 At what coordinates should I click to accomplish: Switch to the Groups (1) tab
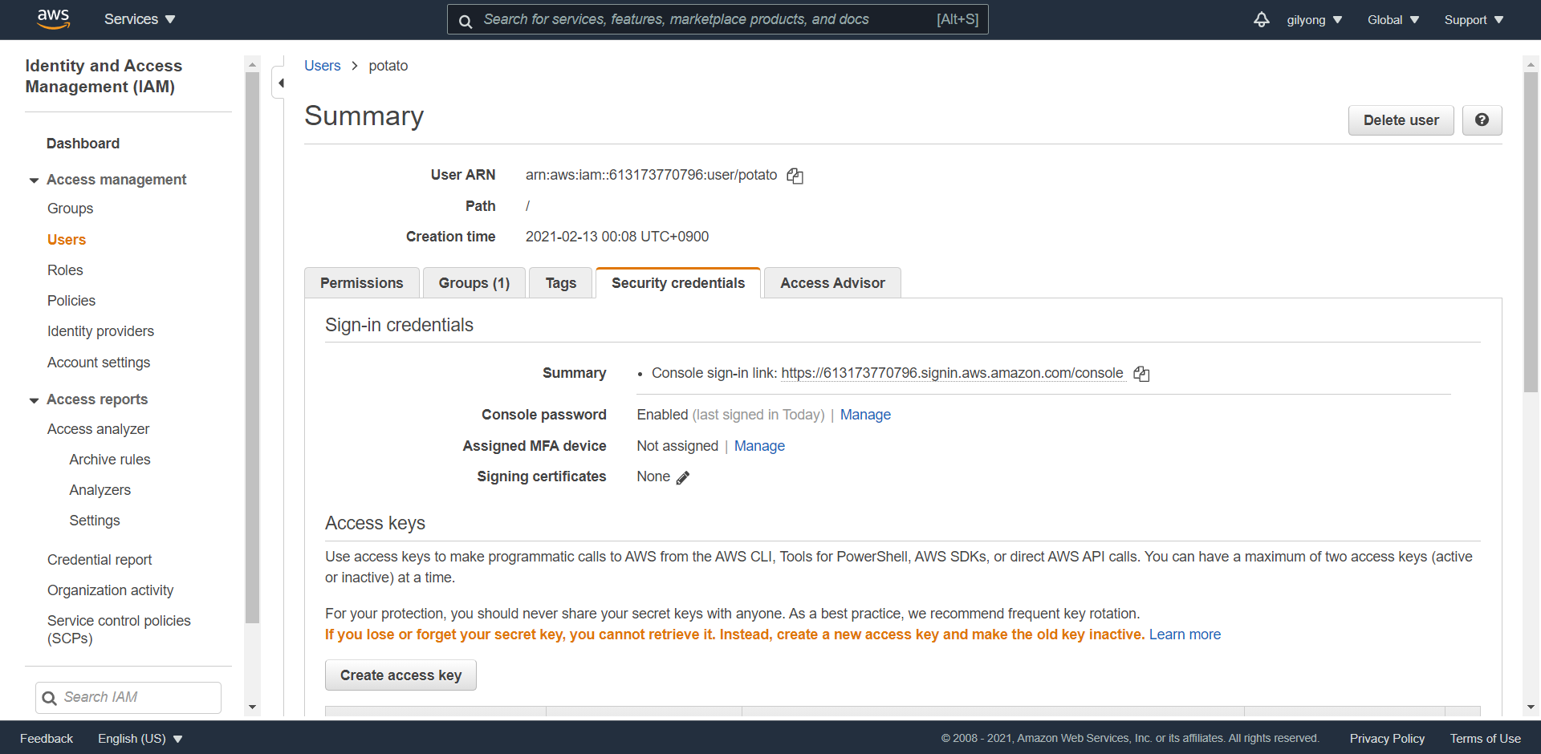[x=474, y=283]
